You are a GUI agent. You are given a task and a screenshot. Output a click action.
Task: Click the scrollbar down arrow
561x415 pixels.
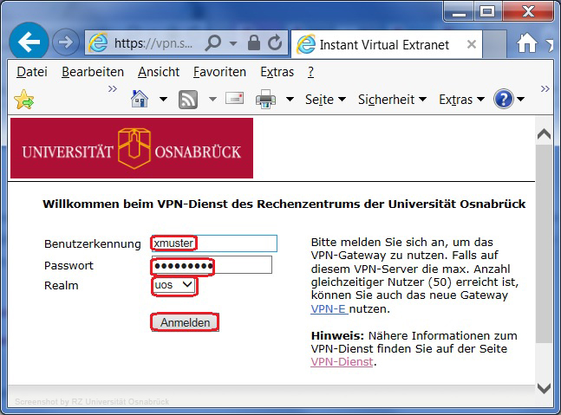click(544, 388)
